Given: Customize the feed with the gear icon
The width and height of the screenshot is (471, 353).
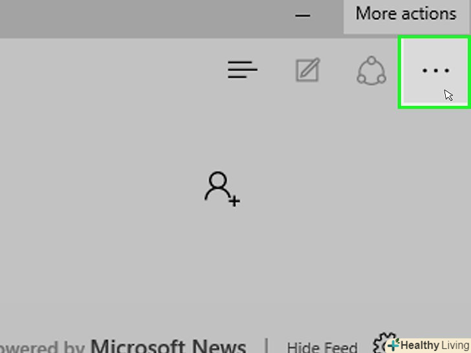Looking at the screenshot, I should pos(382,343).
